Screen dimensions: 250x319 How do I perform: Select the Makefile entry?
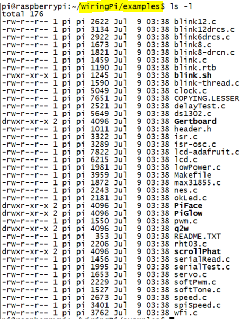(193, 175)
